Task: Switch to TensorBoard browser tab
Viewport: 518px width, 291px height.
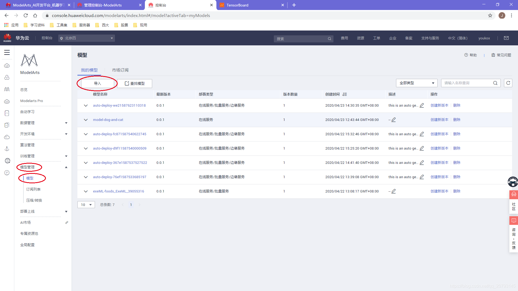Action: pyautogui.click(x=252, y=5)
